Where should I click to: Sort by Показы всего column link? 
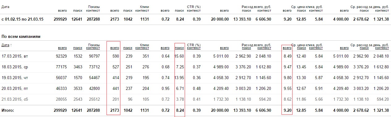pyautogui.click(x=62, y=48)
